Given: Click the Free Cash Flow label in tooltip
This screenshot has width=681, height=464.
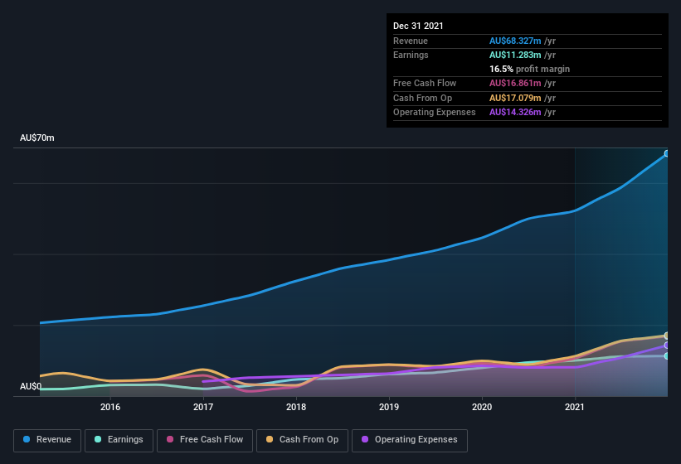Looking at the screenshot, I should (x=425, y=83).
